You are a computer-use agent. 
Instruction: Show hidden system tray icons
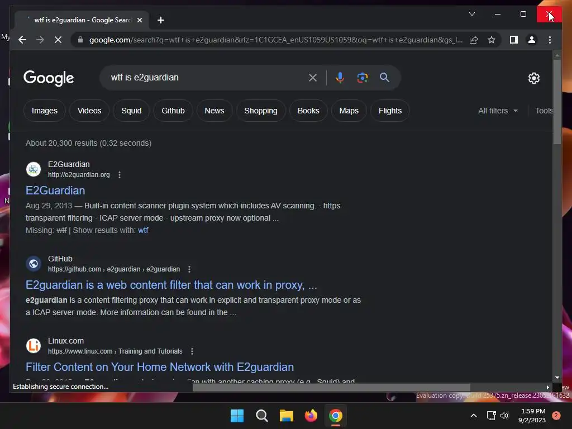tap(474, 416)
